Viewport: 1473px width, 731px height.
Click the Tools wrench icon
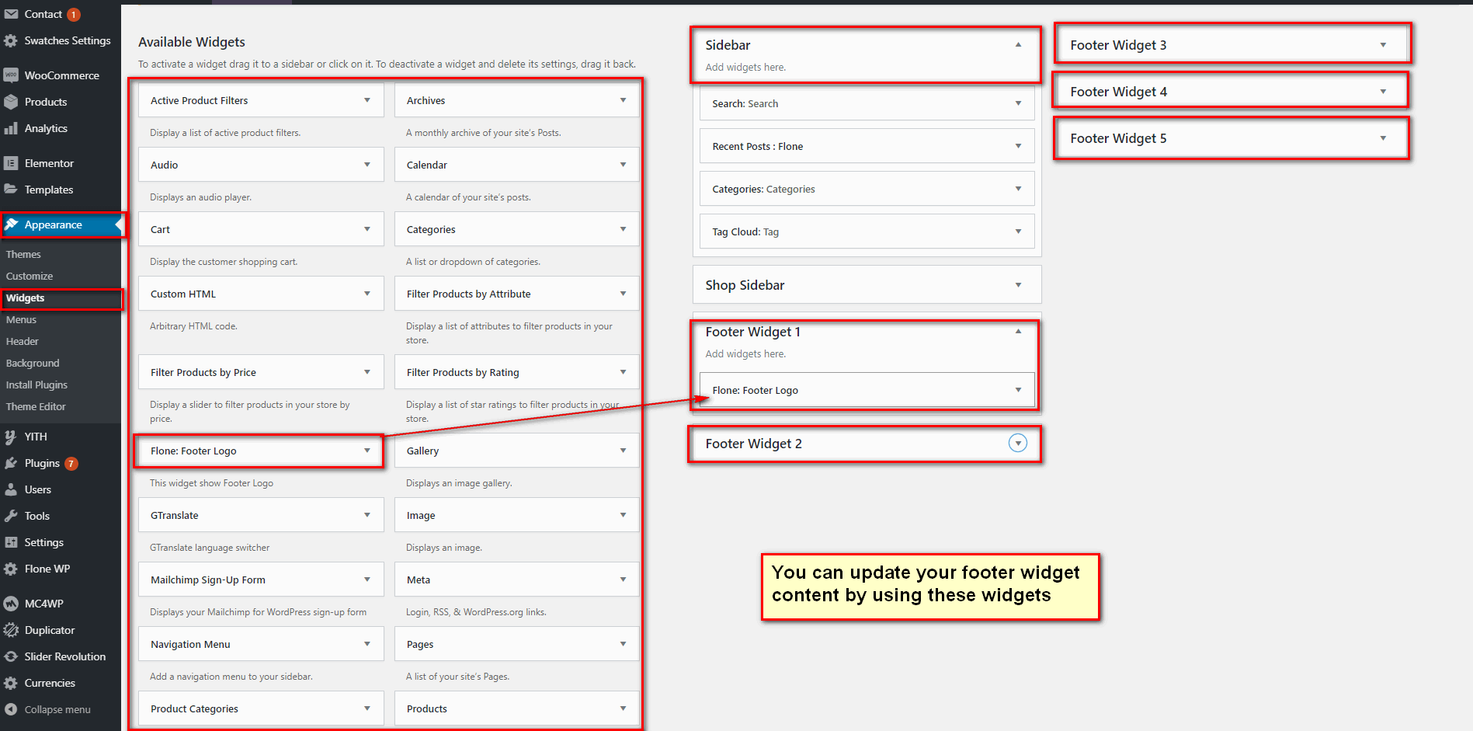[x=11, y=516]
